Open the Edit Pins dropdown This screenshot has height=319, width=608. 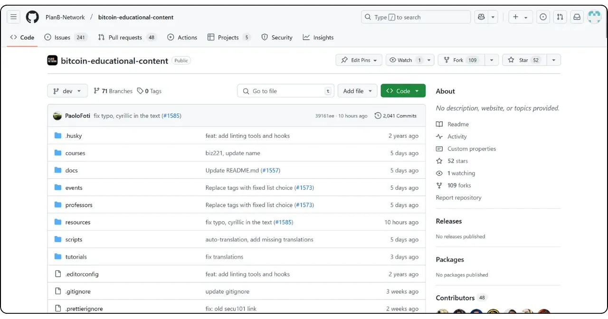(359, 60)
